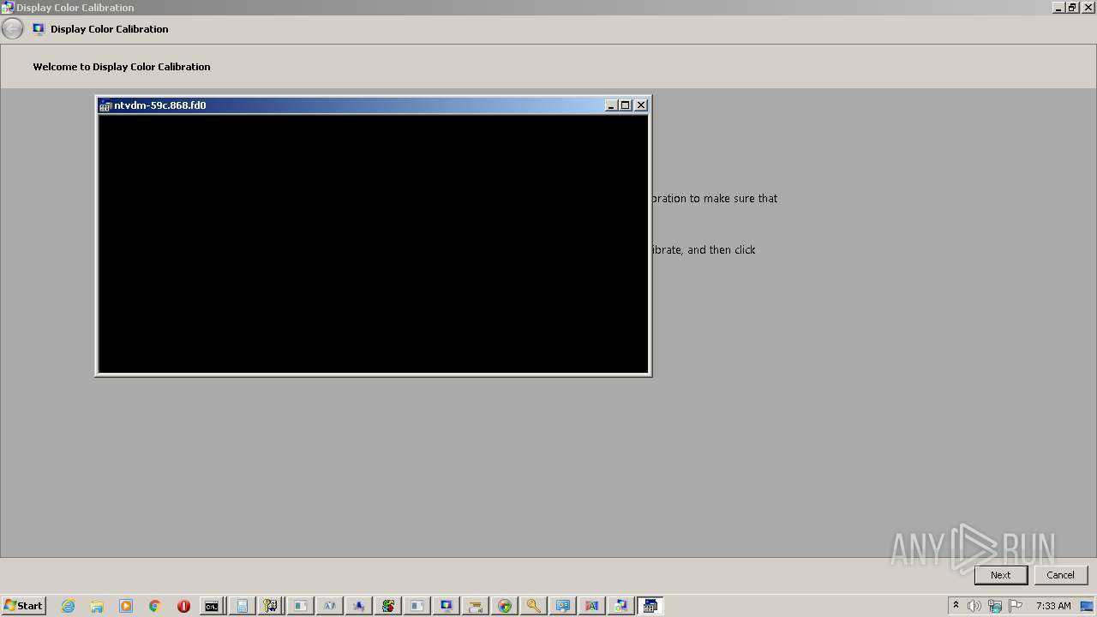The image size is (1097, 617).
Task: Open the Action Center flag tray icon
Action: [1016, 606]
